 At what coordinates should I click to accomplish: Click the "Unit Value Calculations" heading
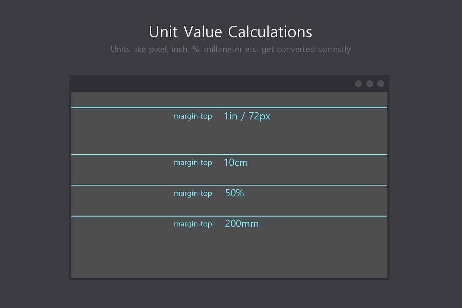pyautogui.click(x=231, y=32)
